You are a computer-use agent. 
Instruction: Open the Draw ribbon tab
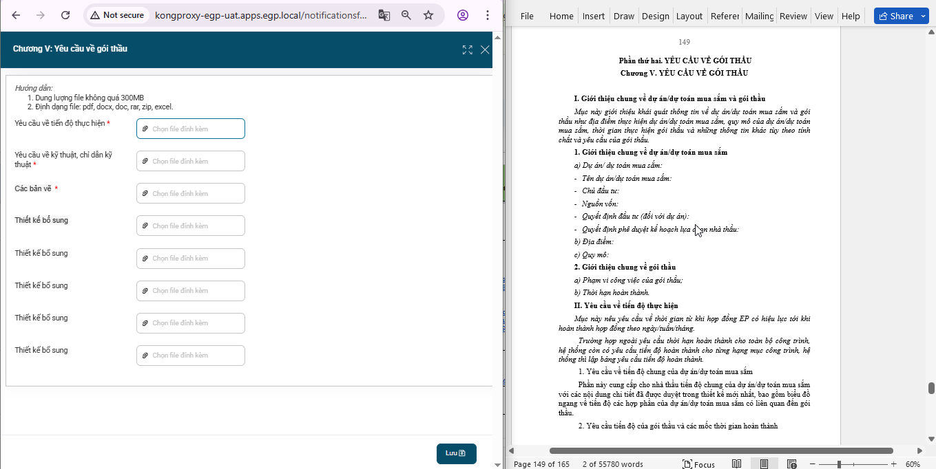pos(624,16)
